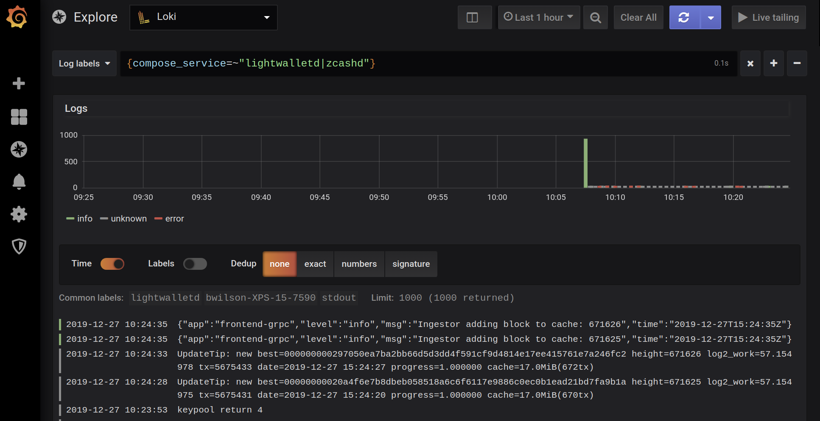Expand the Log labels dropdown
The height and width of the screenshot is (421, 820).
click(84, 64)
